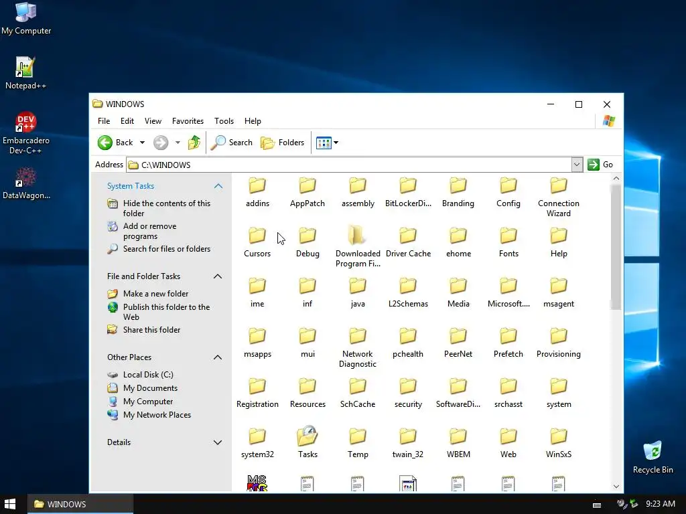
Task: Select My Computer desktop icon
Action: click(26, 18)
